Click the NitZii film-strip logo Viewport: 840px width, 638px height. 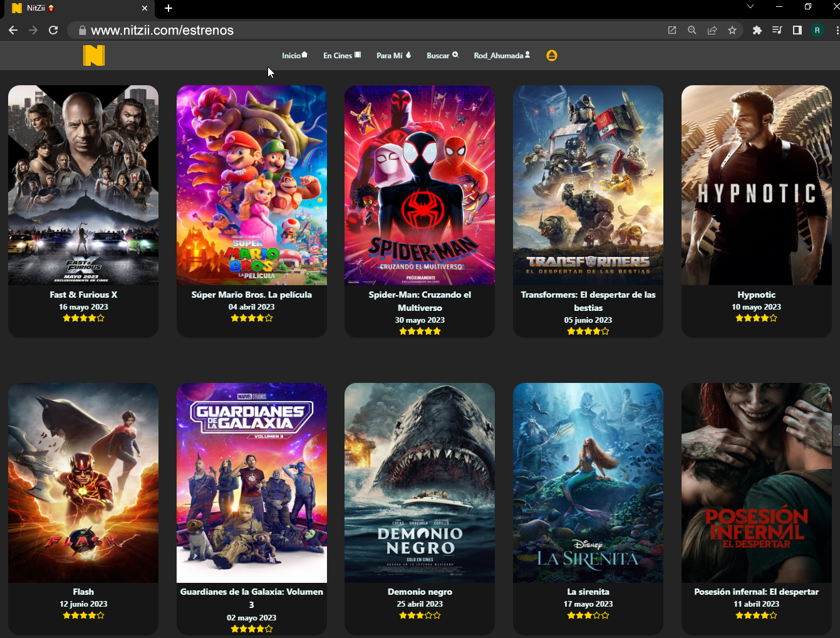(x=94, y=56)
